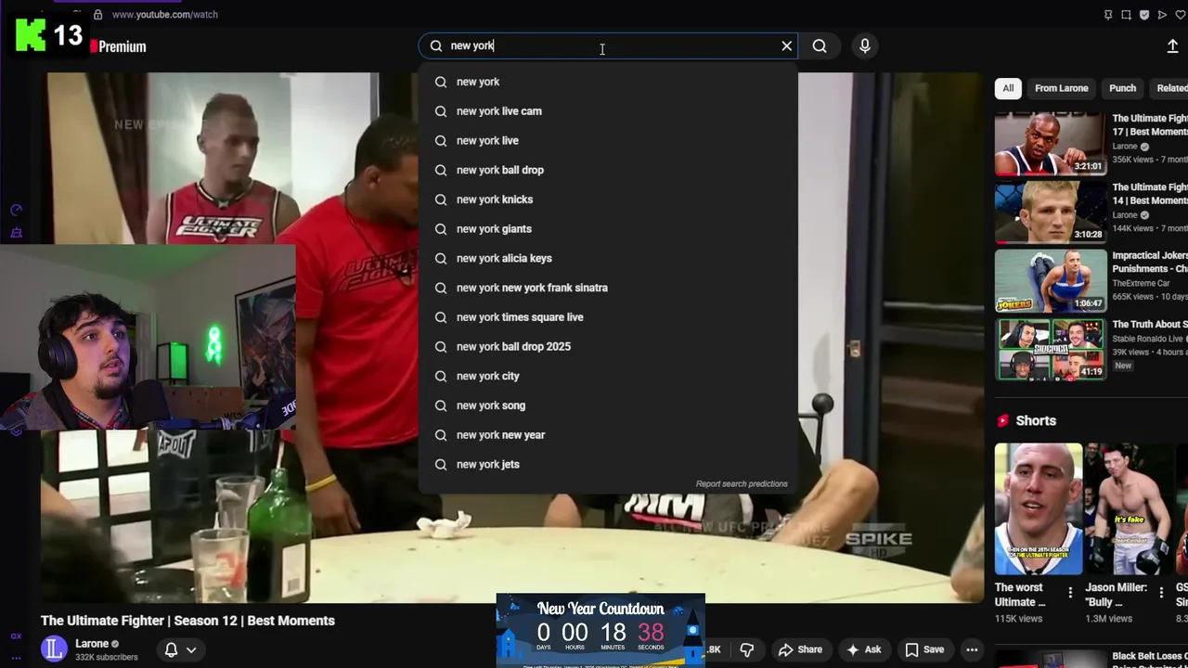Screen dimensions: 1188x668
Task: Pick the 'new york ball drop' suggestion
Action: click(608, 170)
